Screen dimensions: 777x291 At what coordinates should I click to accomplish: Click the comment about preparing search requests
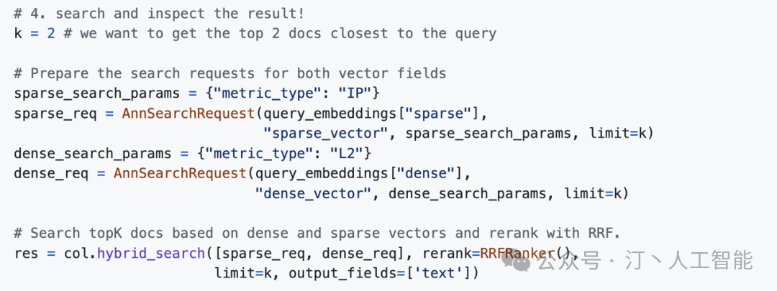click(230, 73)
